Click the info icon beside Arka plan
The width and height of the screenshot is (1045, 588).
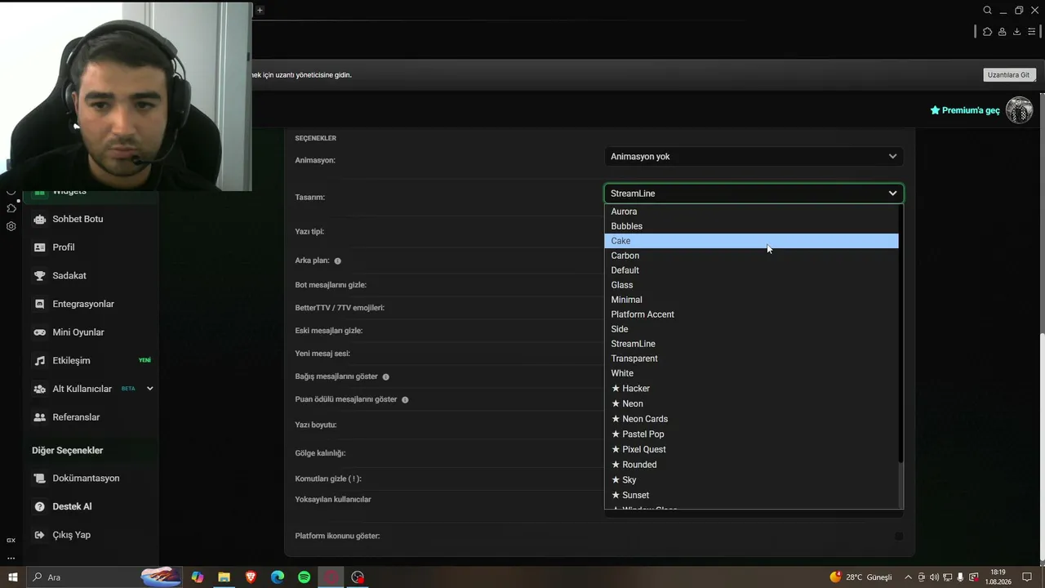click(x=337, y=261)
